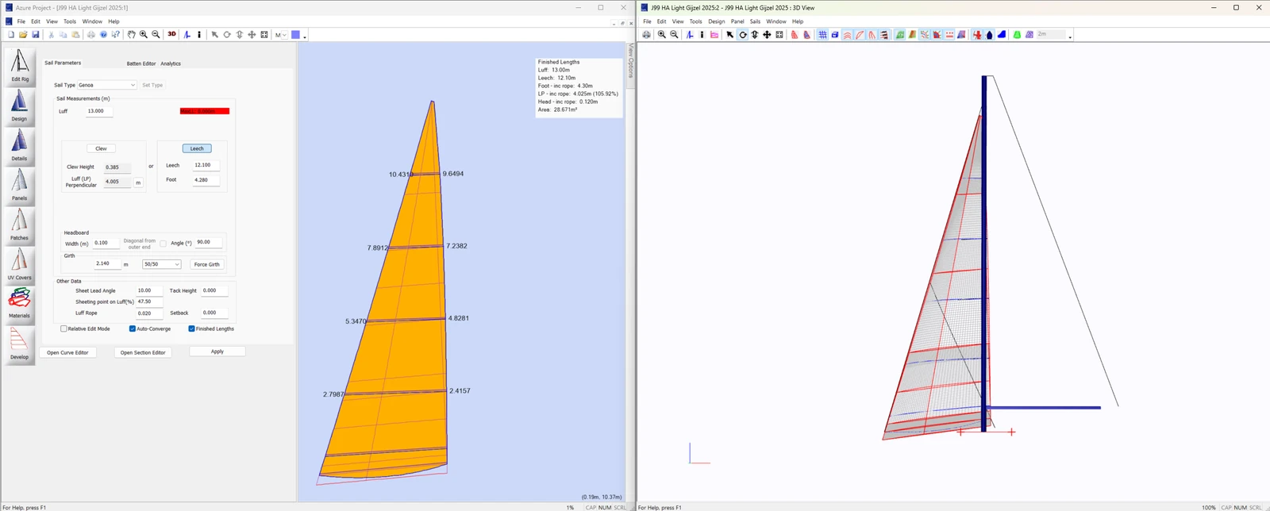Select the Design sidebar icon
This screenshot has width=1270, height=511.
[19, 106]
